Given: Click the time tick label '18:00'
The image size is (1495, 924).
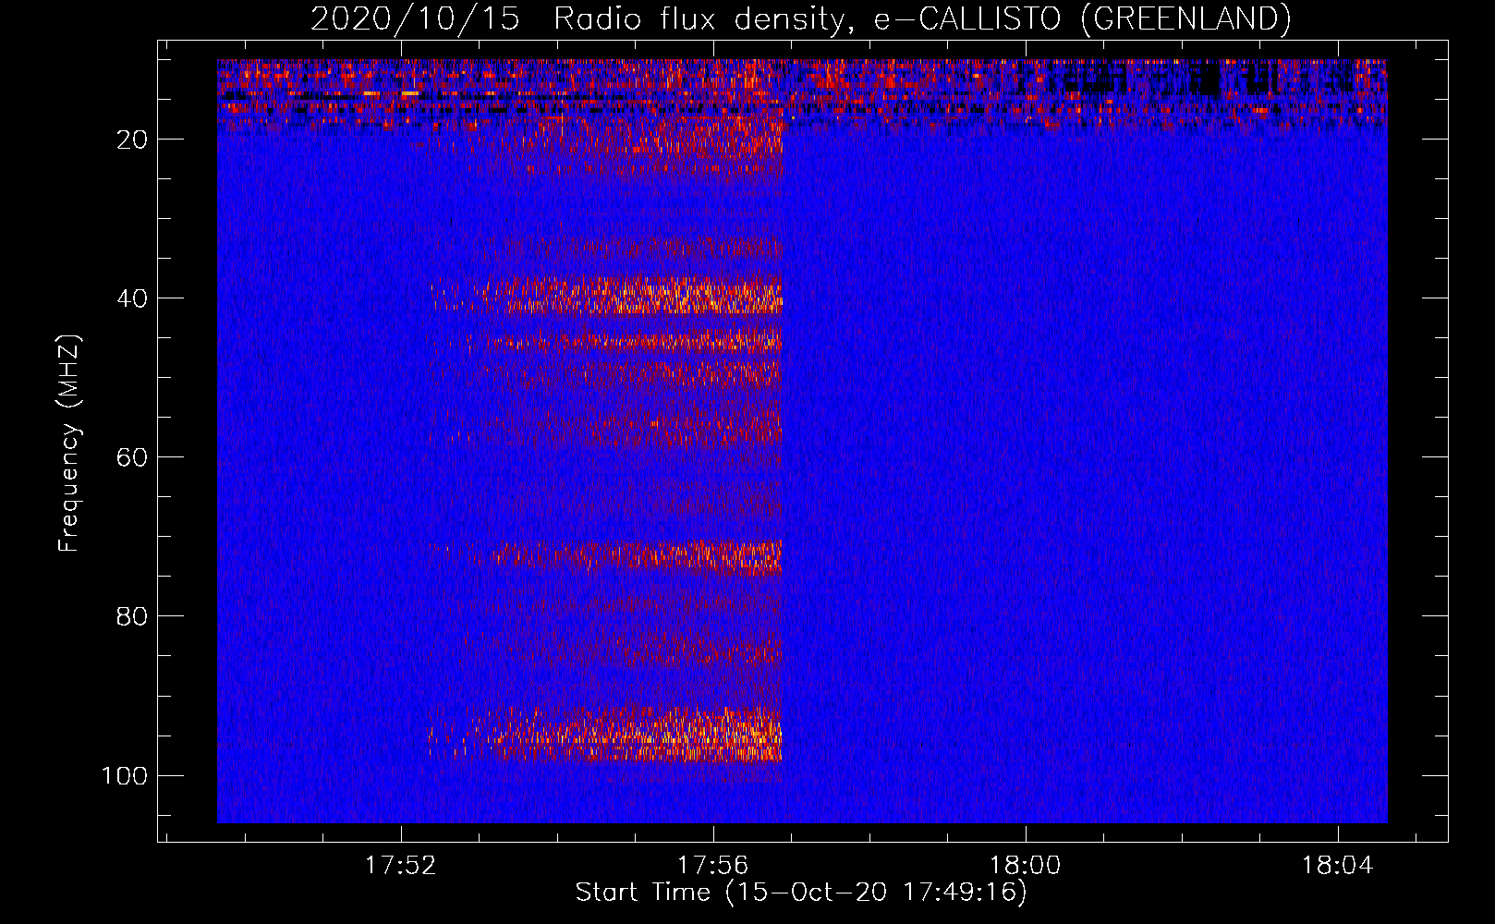Looking at the screenshot, I should (1025, 866).
